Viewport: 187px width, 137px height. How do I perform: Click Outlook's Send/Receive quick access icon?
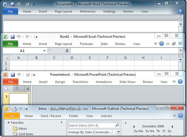tap(14, 109)
